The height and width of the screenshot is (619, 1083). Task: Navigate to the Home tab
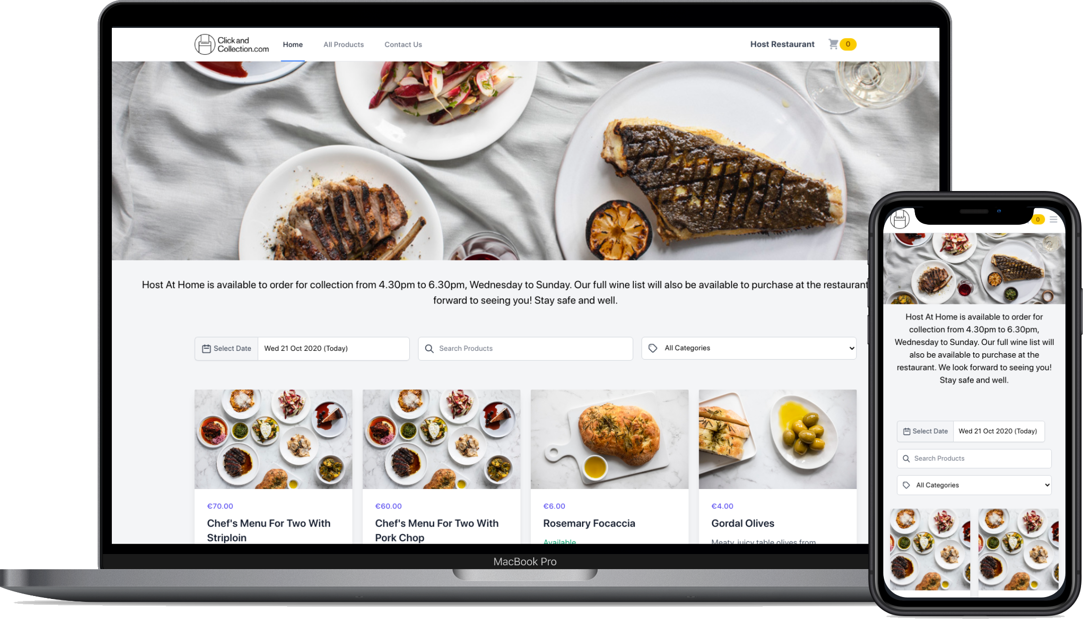point(292,44)
